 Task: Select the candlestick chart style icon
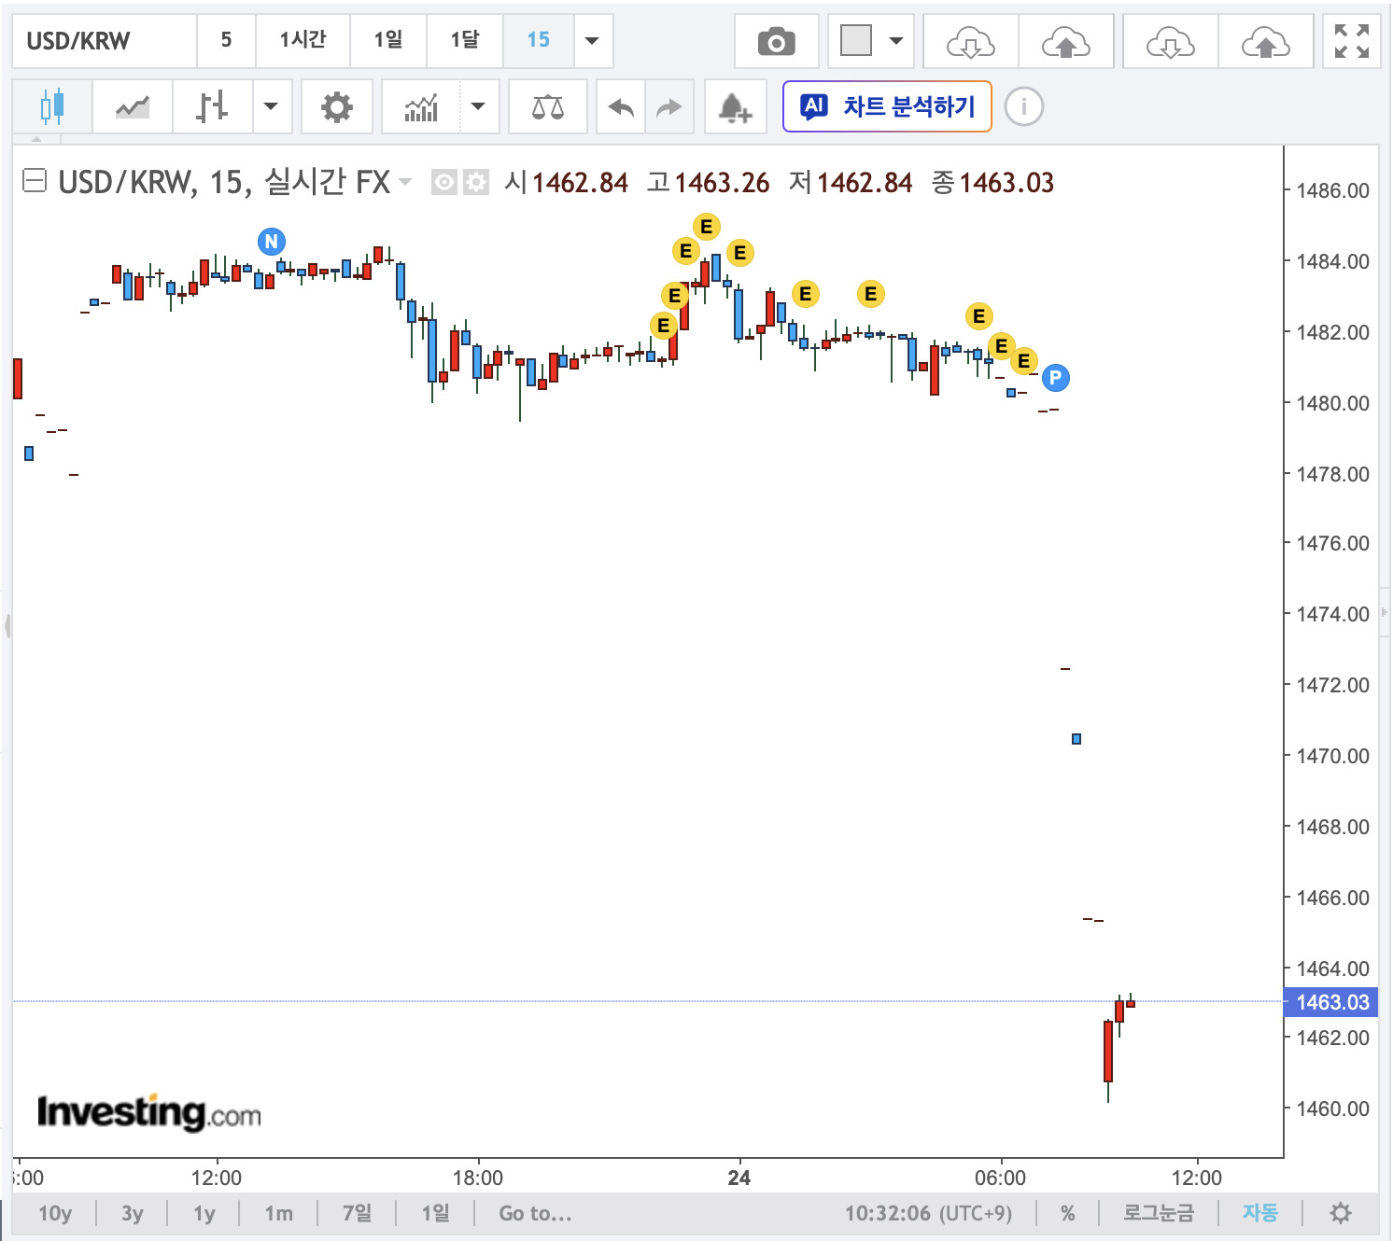pos(52,106)
